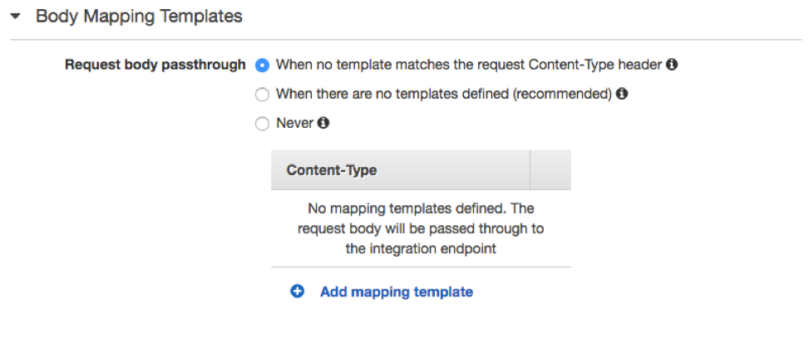Image resolution: width=809 pixels, height=343 pixels.
Task: Click the 'No mapping templates defined' message line
Action: [x=420, y=208]
